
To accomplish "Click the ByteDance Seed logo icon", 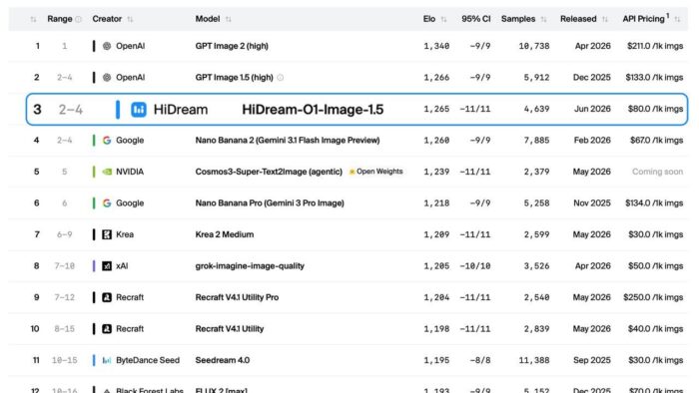I will [107, 360].
